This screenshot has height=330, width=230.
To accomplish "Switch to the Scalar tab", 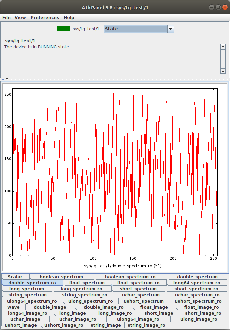I will click(x=15, y=277).
